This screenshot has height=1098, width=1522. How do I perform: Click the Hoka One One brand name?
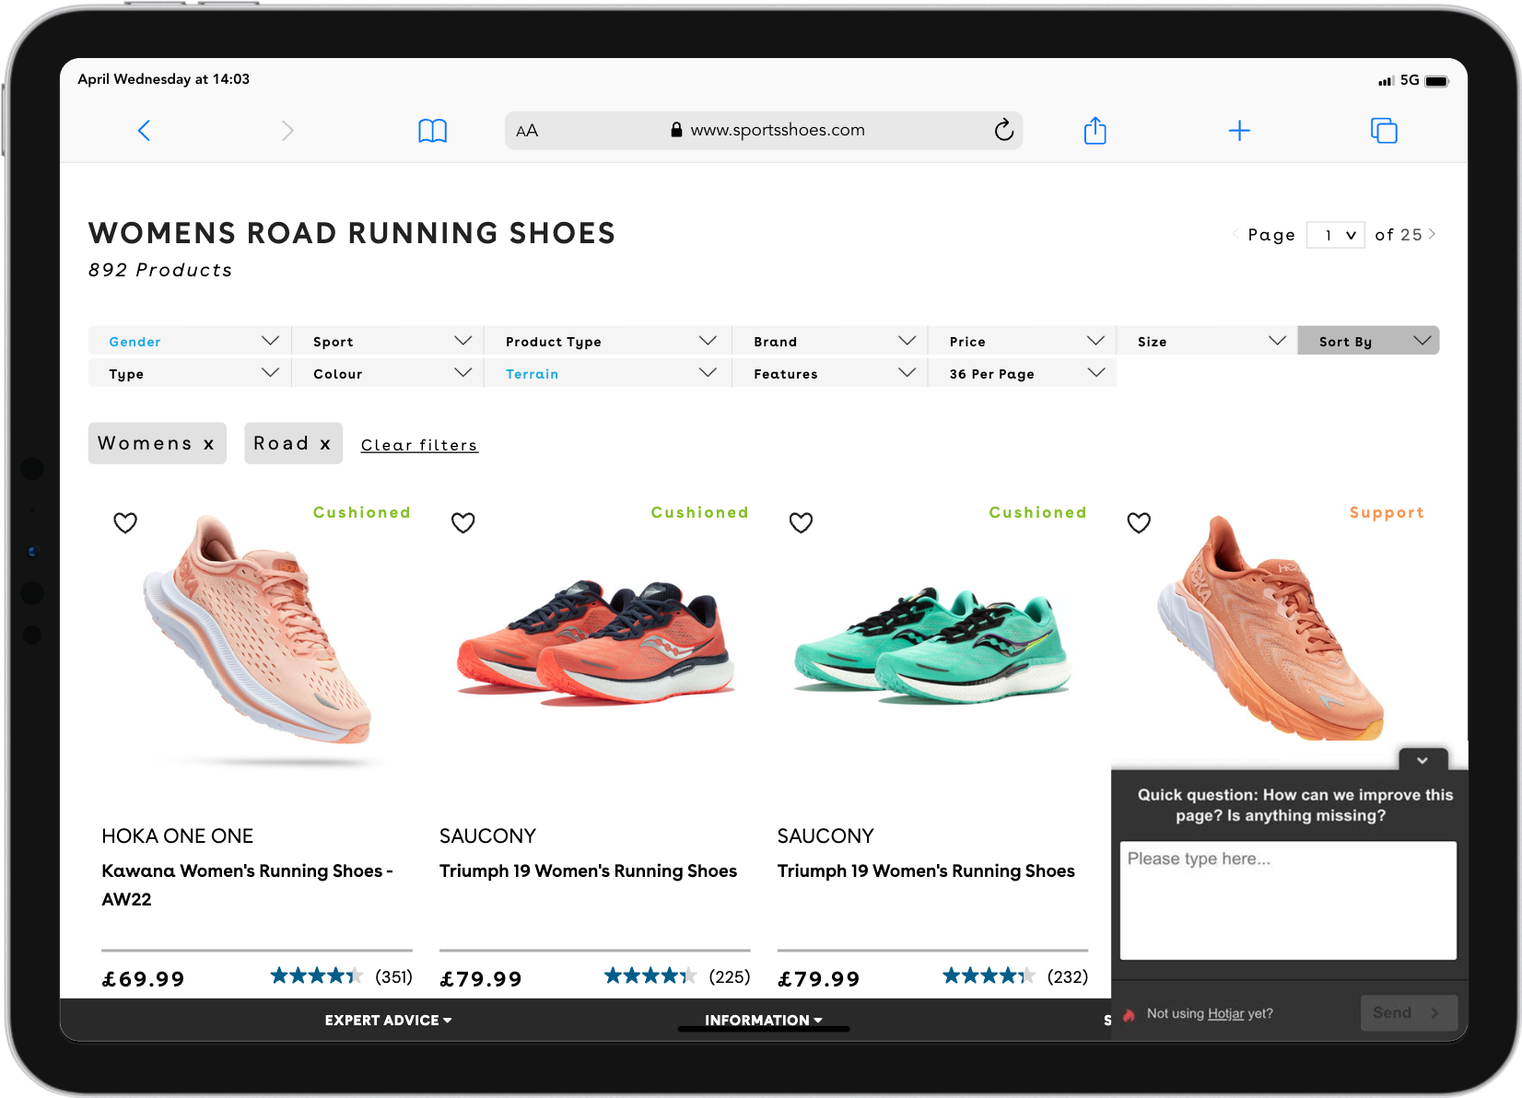click(177, 835)
